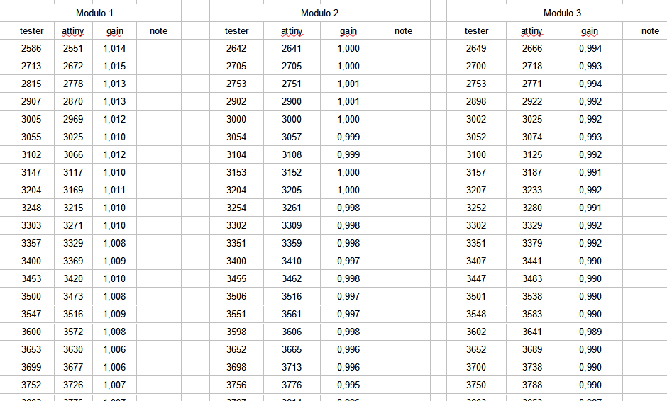This screenshot has height=401, width=667.
Task: Select Modulo 3 attiny cell 2922
Action: [532, 101]
